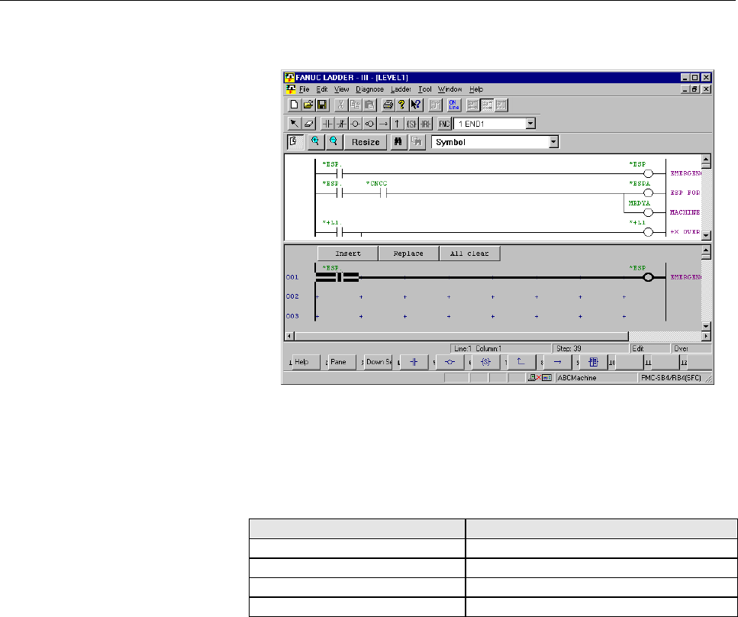The width and height of the screenshot is (738, 617).
Task: Click the Paste clipboard icon
Action: 369,105
